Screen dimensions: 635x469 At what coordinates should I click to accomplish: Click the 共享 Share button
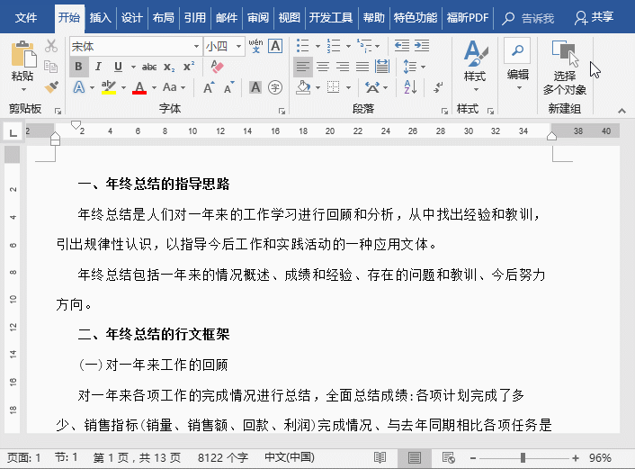[594, 18]
